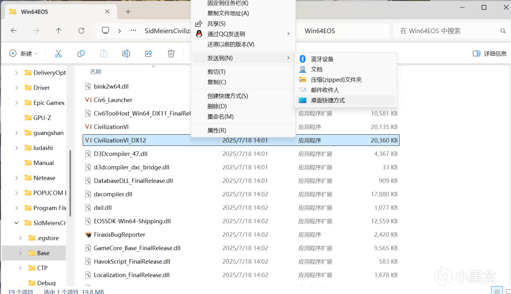
Task: Click the Share arrow icon in the toolbar
Action: [149, 54]
